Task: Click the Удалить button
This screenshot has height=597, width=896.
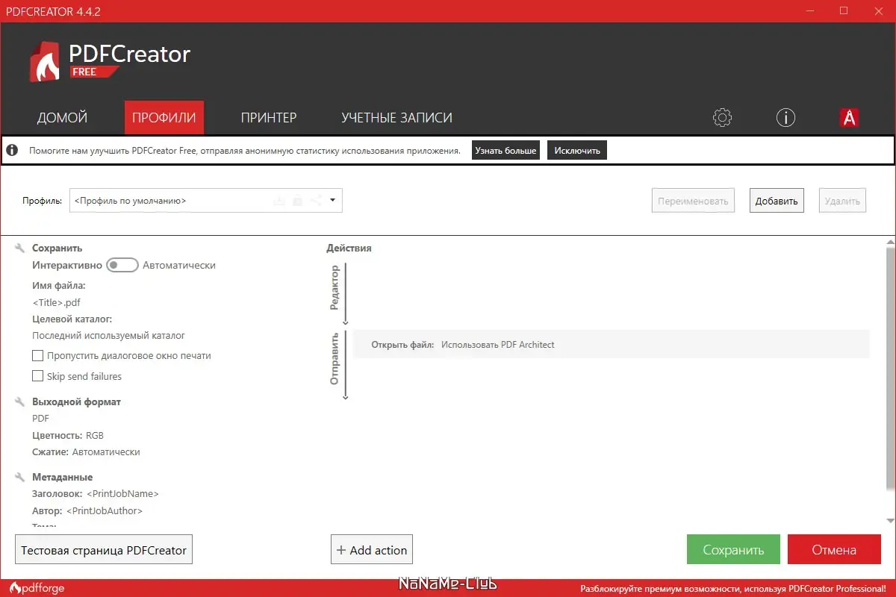Action: [842, 201]
